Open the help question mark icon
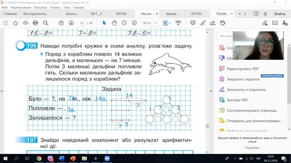 [x=256, y=14]
